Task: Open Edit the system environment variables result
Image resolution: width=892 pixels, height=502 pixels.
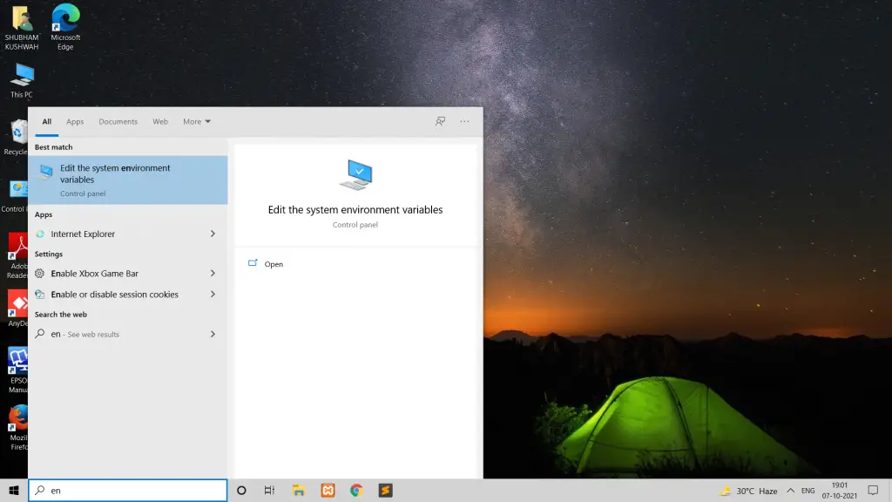Action: [128, 180]
